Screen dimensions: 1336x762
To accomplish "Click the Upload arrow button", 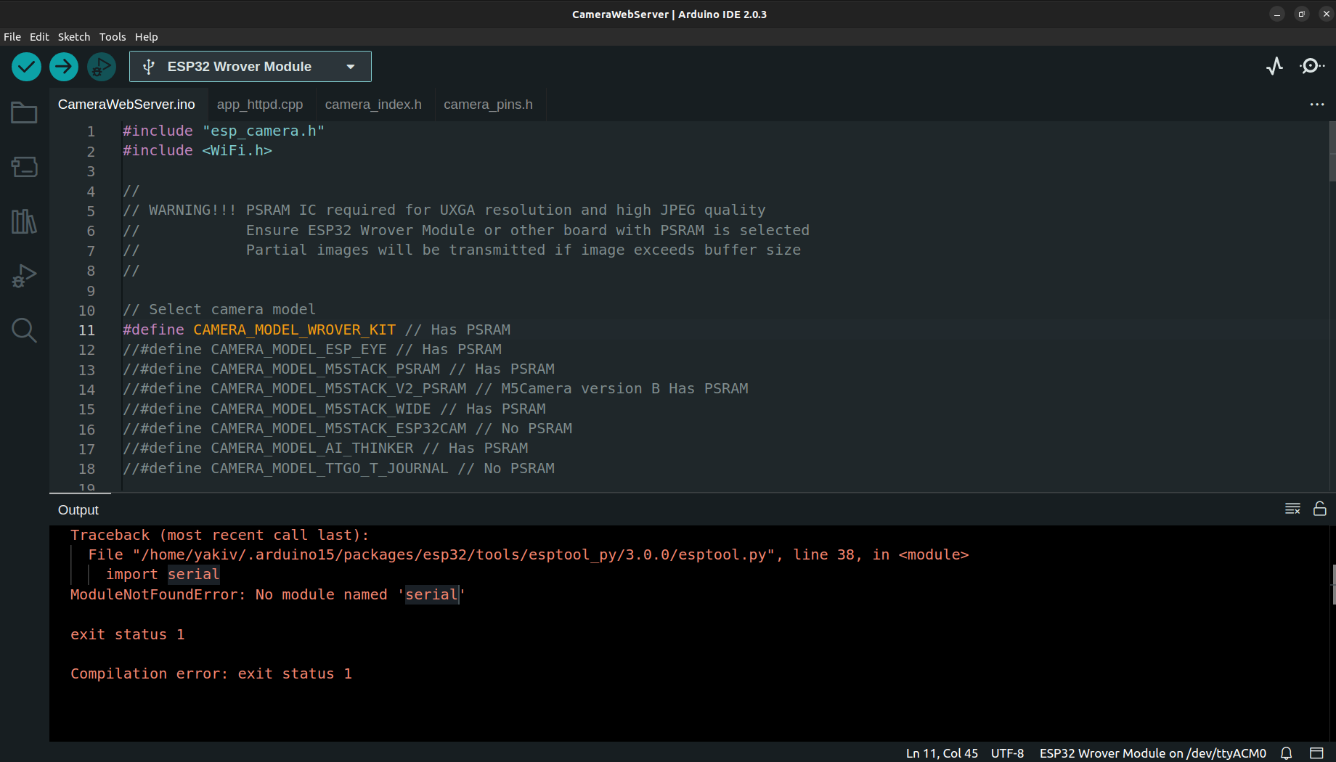I will click(x=64, y=67).
